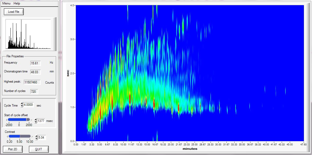Click the right arrow of the Contrast slider
Viewport: 312px width, 155px height.
point(32,136)
